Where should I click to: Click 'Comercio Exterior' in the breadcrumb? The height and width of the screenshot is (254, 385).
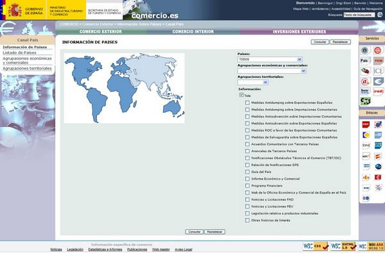(98, 24)
